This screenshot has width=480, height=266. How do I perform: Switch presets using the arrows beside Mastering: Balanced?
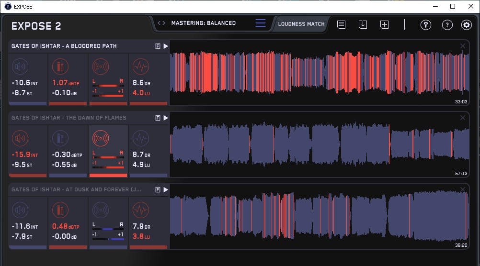(x=161, y=23)
